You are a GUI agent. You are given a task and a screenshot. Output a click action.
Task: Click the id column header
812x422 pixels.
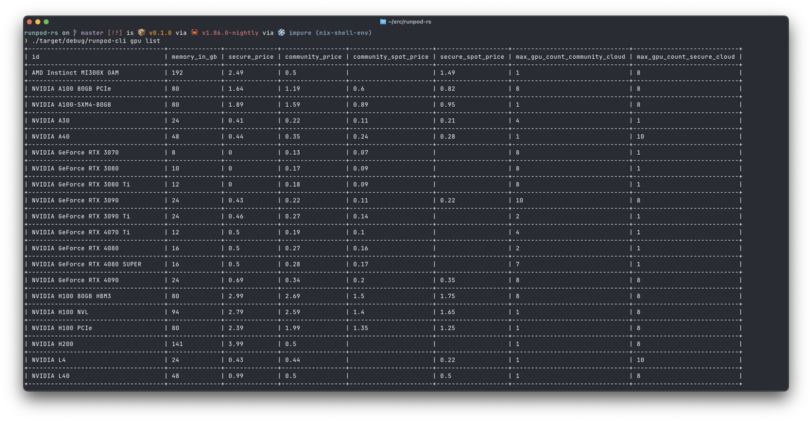click(36, 57)
